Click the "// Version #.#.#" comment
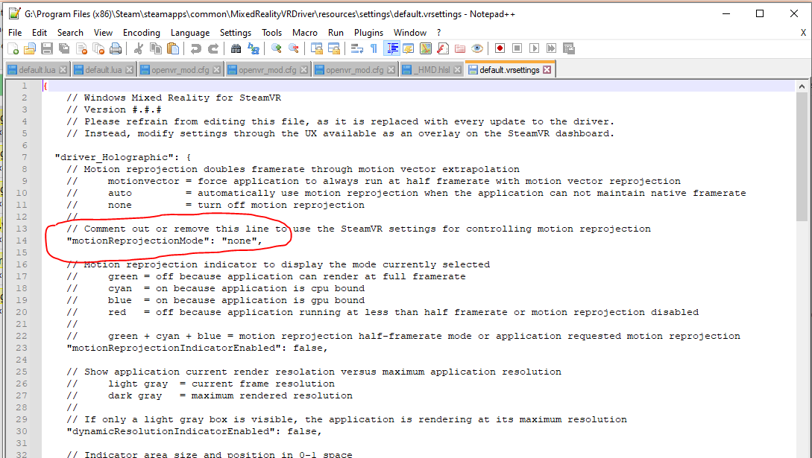Image resolution: width=812 pixels, height=458 pixels. tap(114, 110)
